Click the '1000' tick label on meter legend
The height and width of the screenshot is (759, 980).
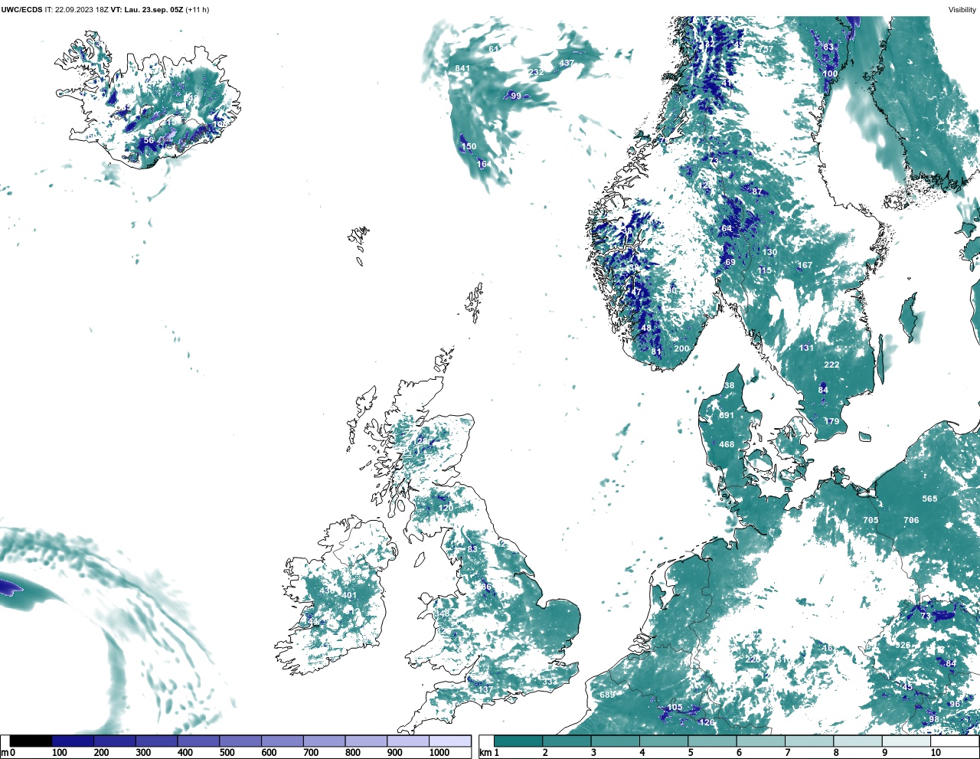pyautogui.click(x=439, y=753)
